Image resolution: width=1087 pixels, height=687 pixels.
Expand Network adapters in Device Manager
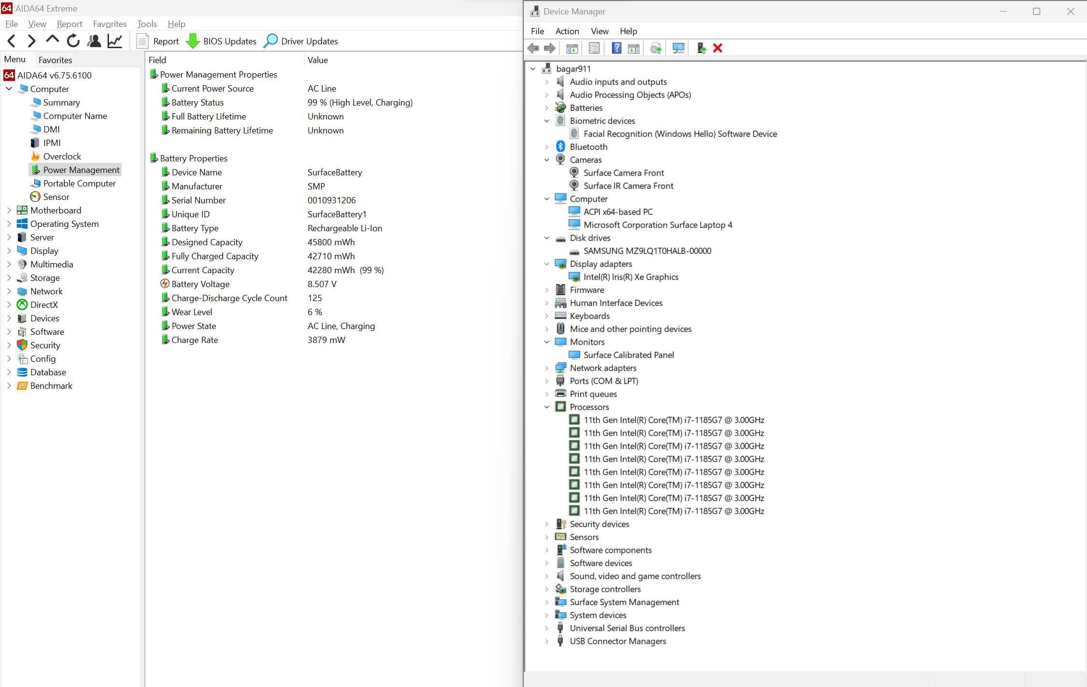click(546, 368)
